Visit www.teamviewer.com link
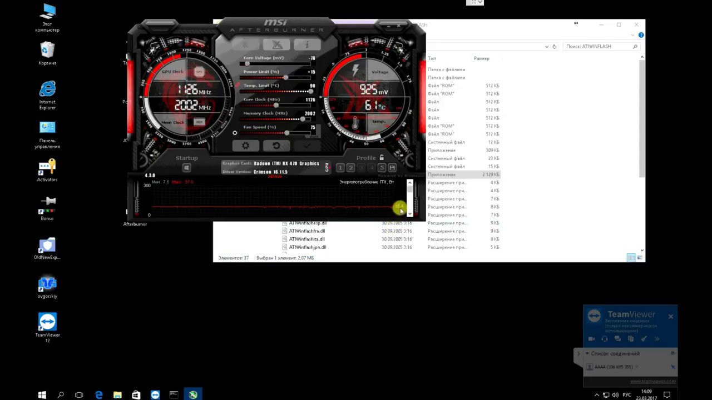712x400 pixels. [x=653, y=381]
